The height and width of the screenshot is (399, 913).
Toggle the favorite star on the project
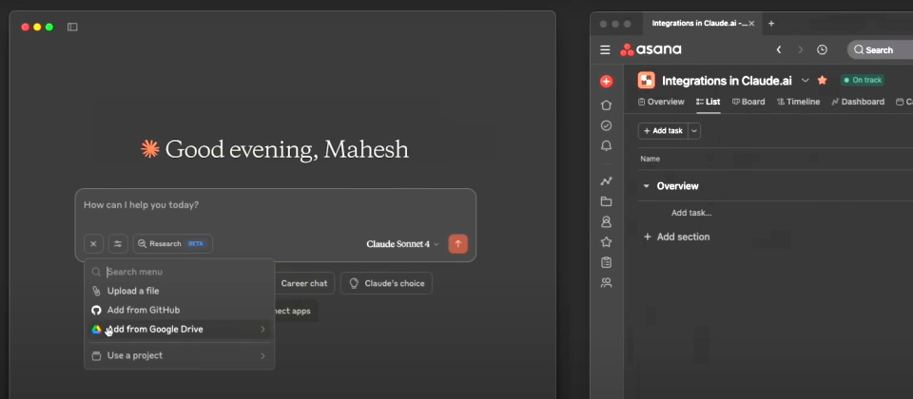pyautogui.click(x=822, y=80)
